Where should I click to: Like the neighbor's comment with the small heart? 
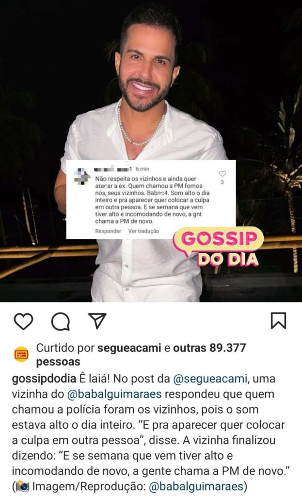point(222,174)
